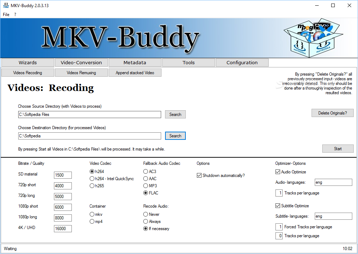The height and width of the screenshot is (254, 358).
Task: Toggle the Audio Optimize checkbox
Action: coord(290,172)
